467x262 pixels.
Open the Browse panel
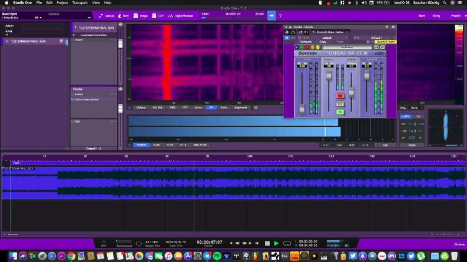tap(459, 244)
